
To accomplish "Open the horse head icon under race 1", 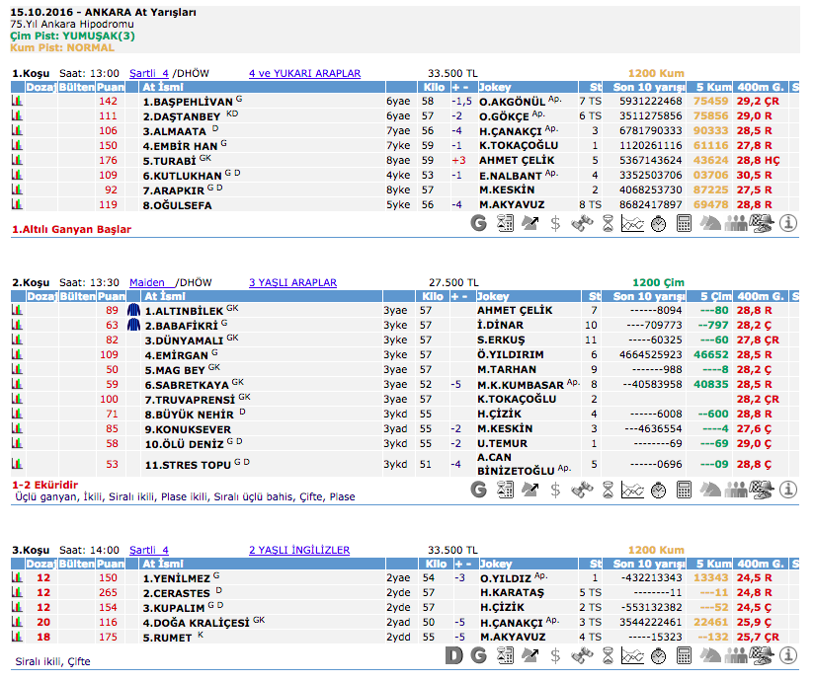I will tap(709, 223).
